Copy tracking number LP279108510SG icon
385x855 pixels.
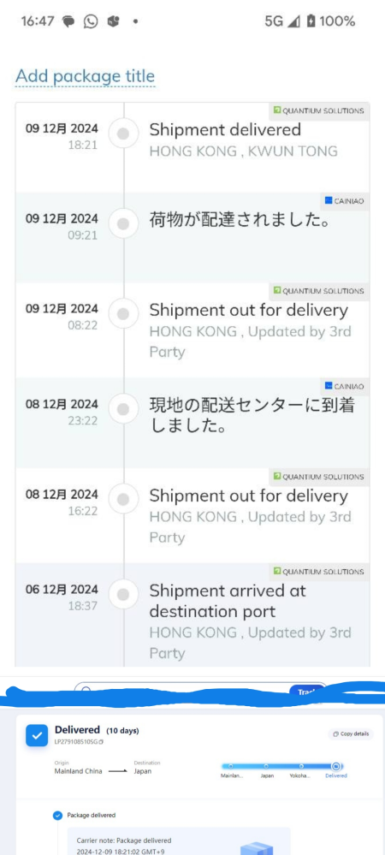tap(101, 742)
